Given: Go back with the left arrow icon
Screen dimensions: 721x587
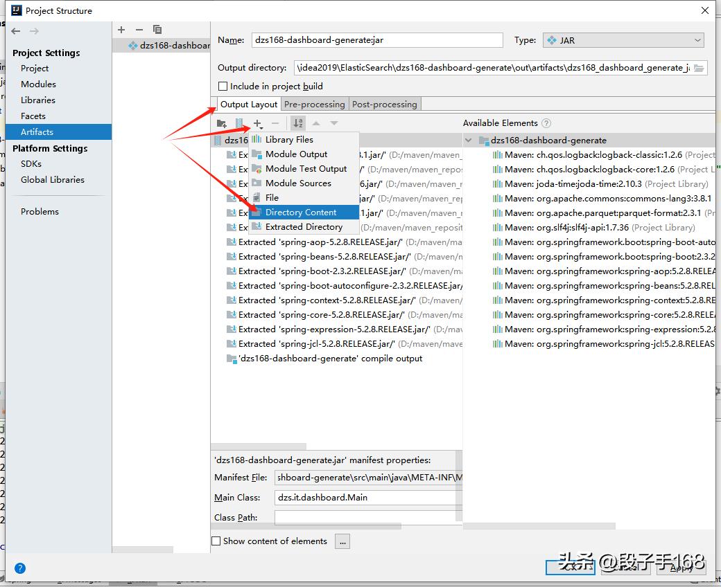Looking at the screenshot, I should pyautogui.click(x=16, y=31).
